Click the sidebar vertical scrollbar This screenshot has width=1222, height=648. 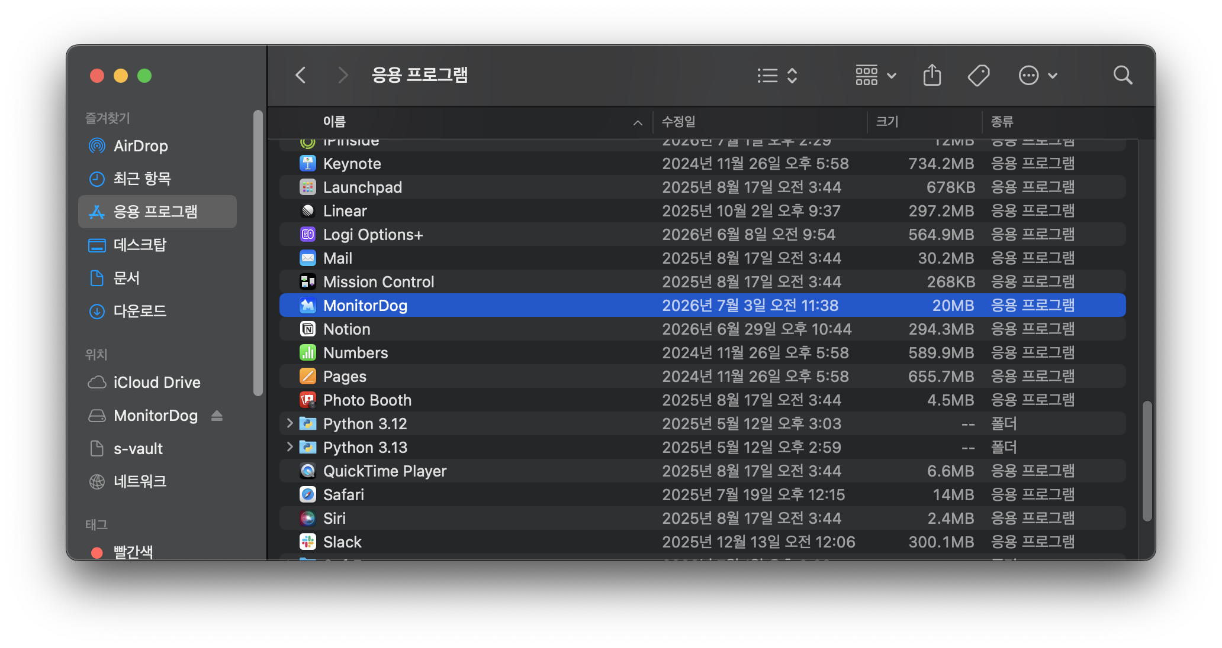click(258, 252)
